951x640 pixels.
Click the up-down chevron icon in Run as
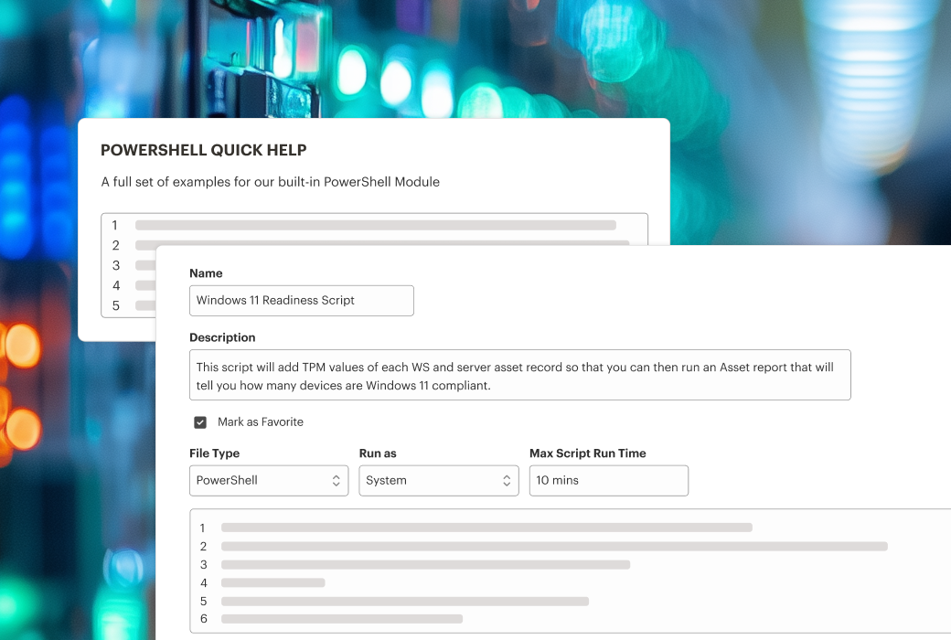[507, 481]
